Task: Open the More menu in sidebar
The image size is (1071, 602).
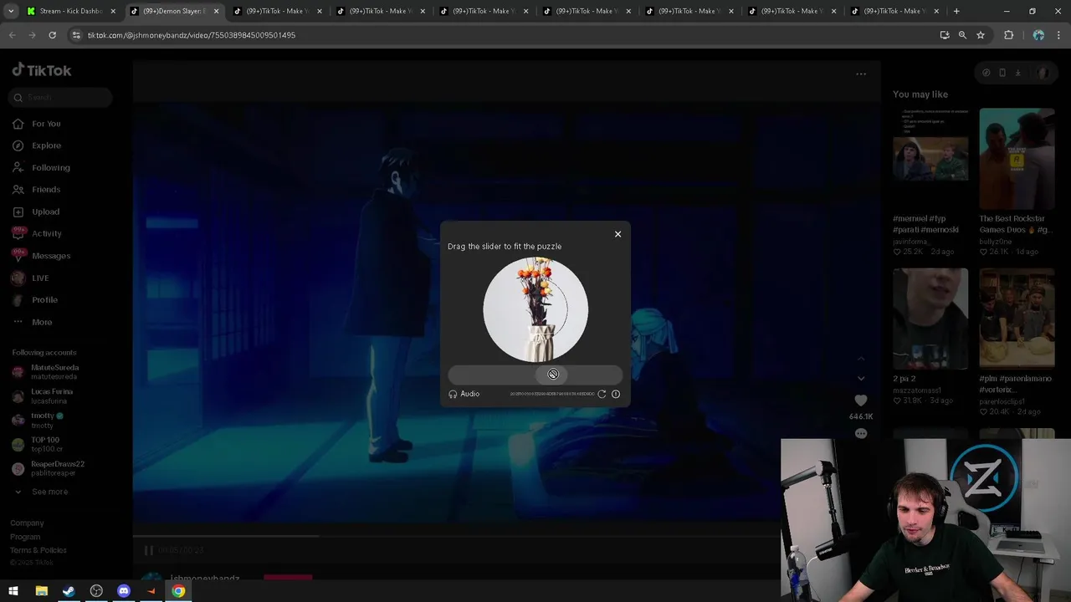Action: (42, 322)
